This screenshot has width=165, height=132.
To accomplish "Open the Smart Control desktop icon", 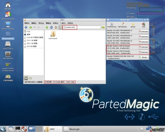I will click(x=8, y=45).
